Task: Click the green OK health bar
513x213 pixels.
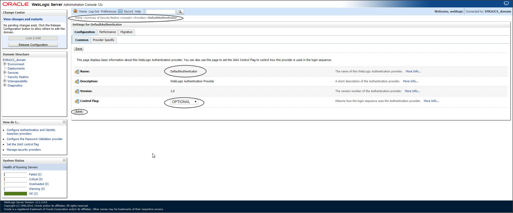Action: click(x=15, y=194)
